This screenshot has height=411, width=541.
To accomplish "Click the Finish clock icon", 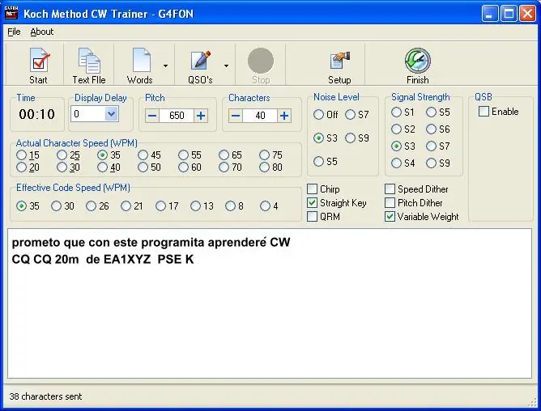I will tap(417, 61).
